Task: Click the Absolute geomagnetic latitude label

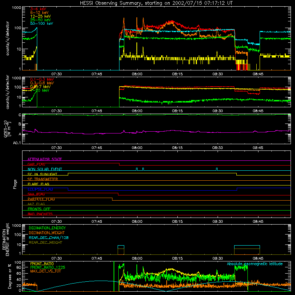Action: [255, 264]
